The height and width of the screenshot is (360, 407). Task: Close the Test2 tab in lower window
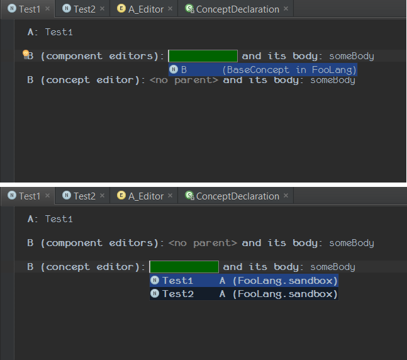point(102,196)
